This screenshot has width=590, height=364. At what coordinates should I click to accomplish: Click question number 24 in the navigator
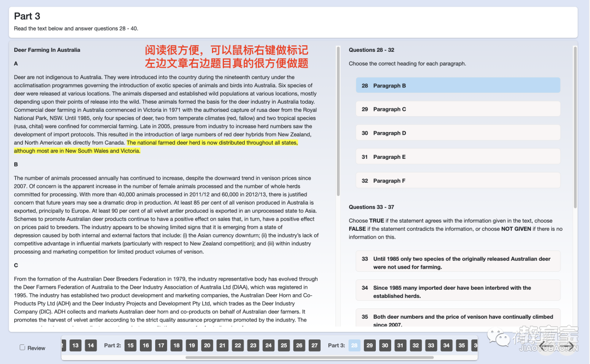(269, 345)
